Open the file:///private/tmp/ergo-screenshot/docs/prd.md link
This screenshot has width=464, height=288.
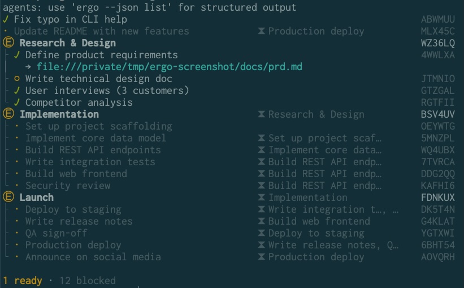(170, 67)
